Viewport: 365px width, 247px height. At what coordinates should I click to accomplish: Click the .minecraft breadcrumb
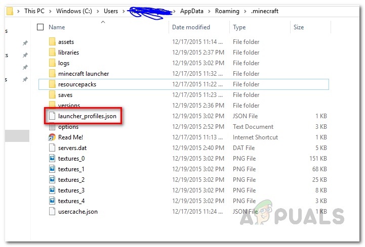265,11
